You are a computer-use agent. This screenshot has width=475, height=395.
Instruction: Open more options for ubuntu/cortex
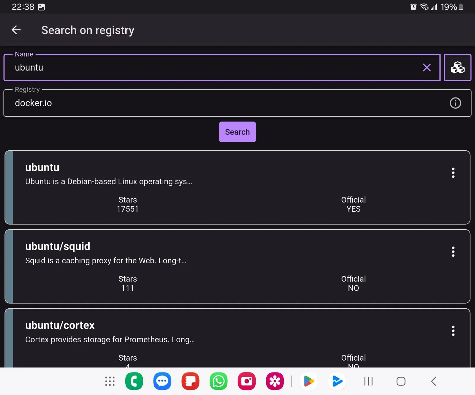[x=453, y=331]
